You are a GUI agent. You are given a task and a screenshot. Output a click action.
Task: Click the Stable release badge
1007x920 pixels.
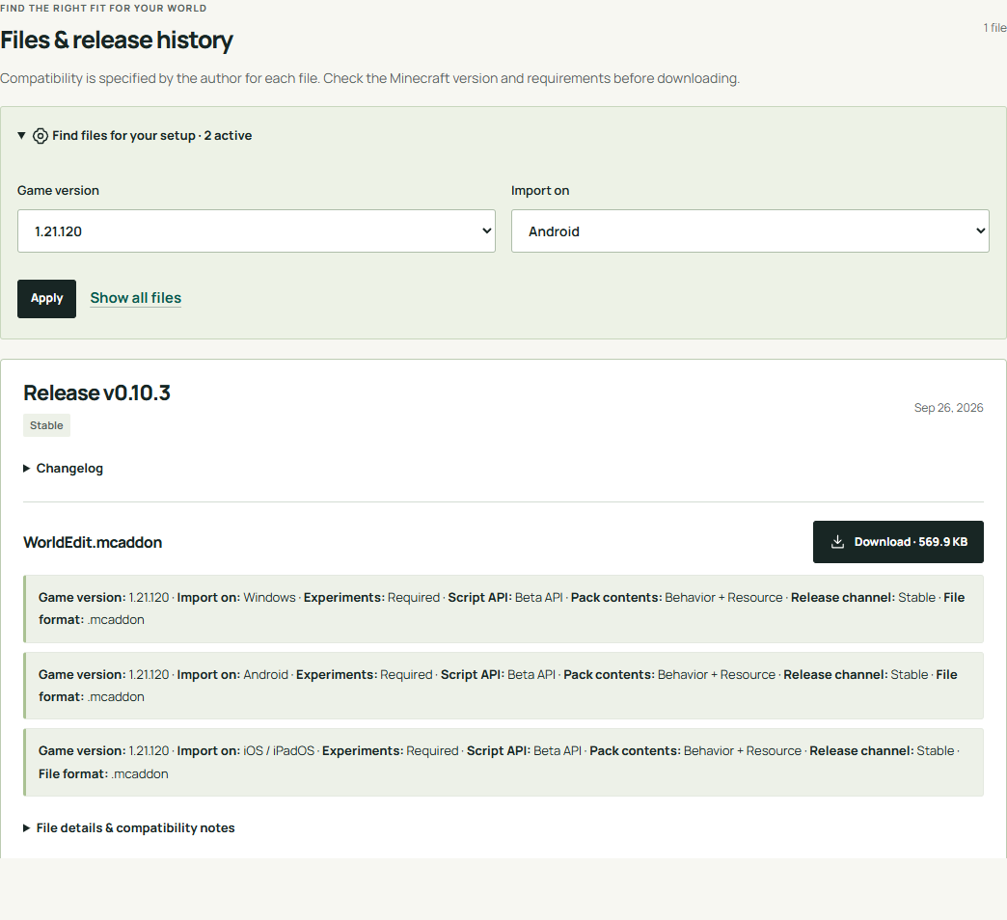click(x=47, y=425)
